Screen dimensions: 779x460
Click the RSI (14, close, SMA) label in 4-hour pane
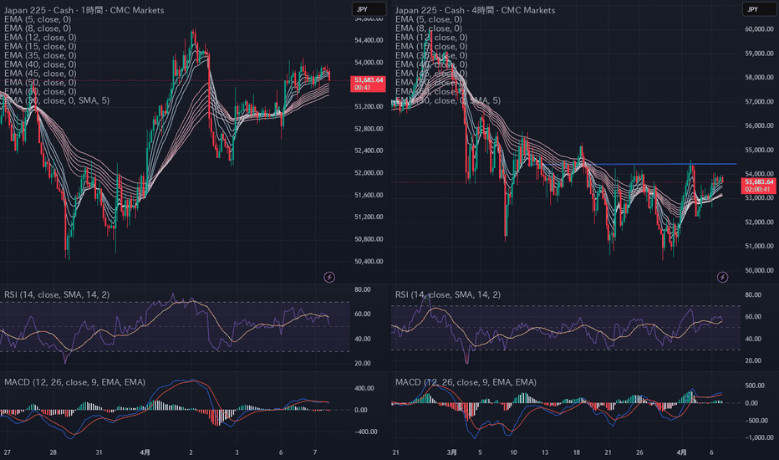(447, 294)
